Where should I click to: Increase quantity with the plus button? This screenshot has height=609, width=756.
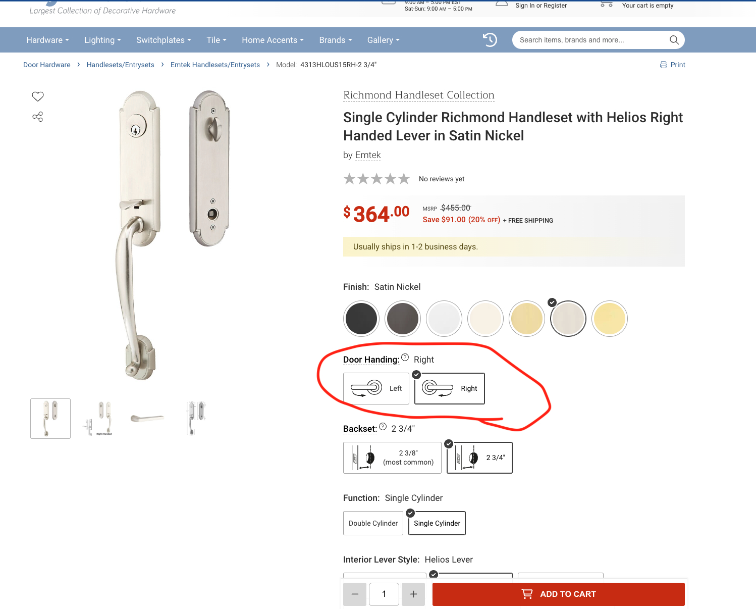[413, 594]
